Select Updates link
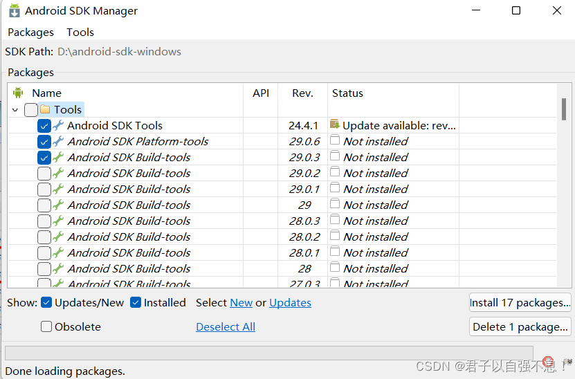 [x=290, y=303]
